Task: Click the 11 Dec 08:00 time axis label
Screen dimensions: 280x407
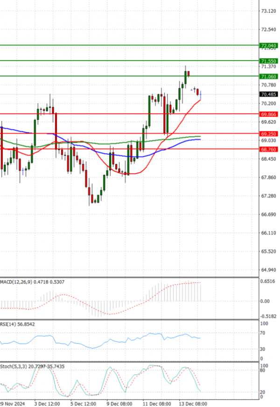Action: click(157, 404)
